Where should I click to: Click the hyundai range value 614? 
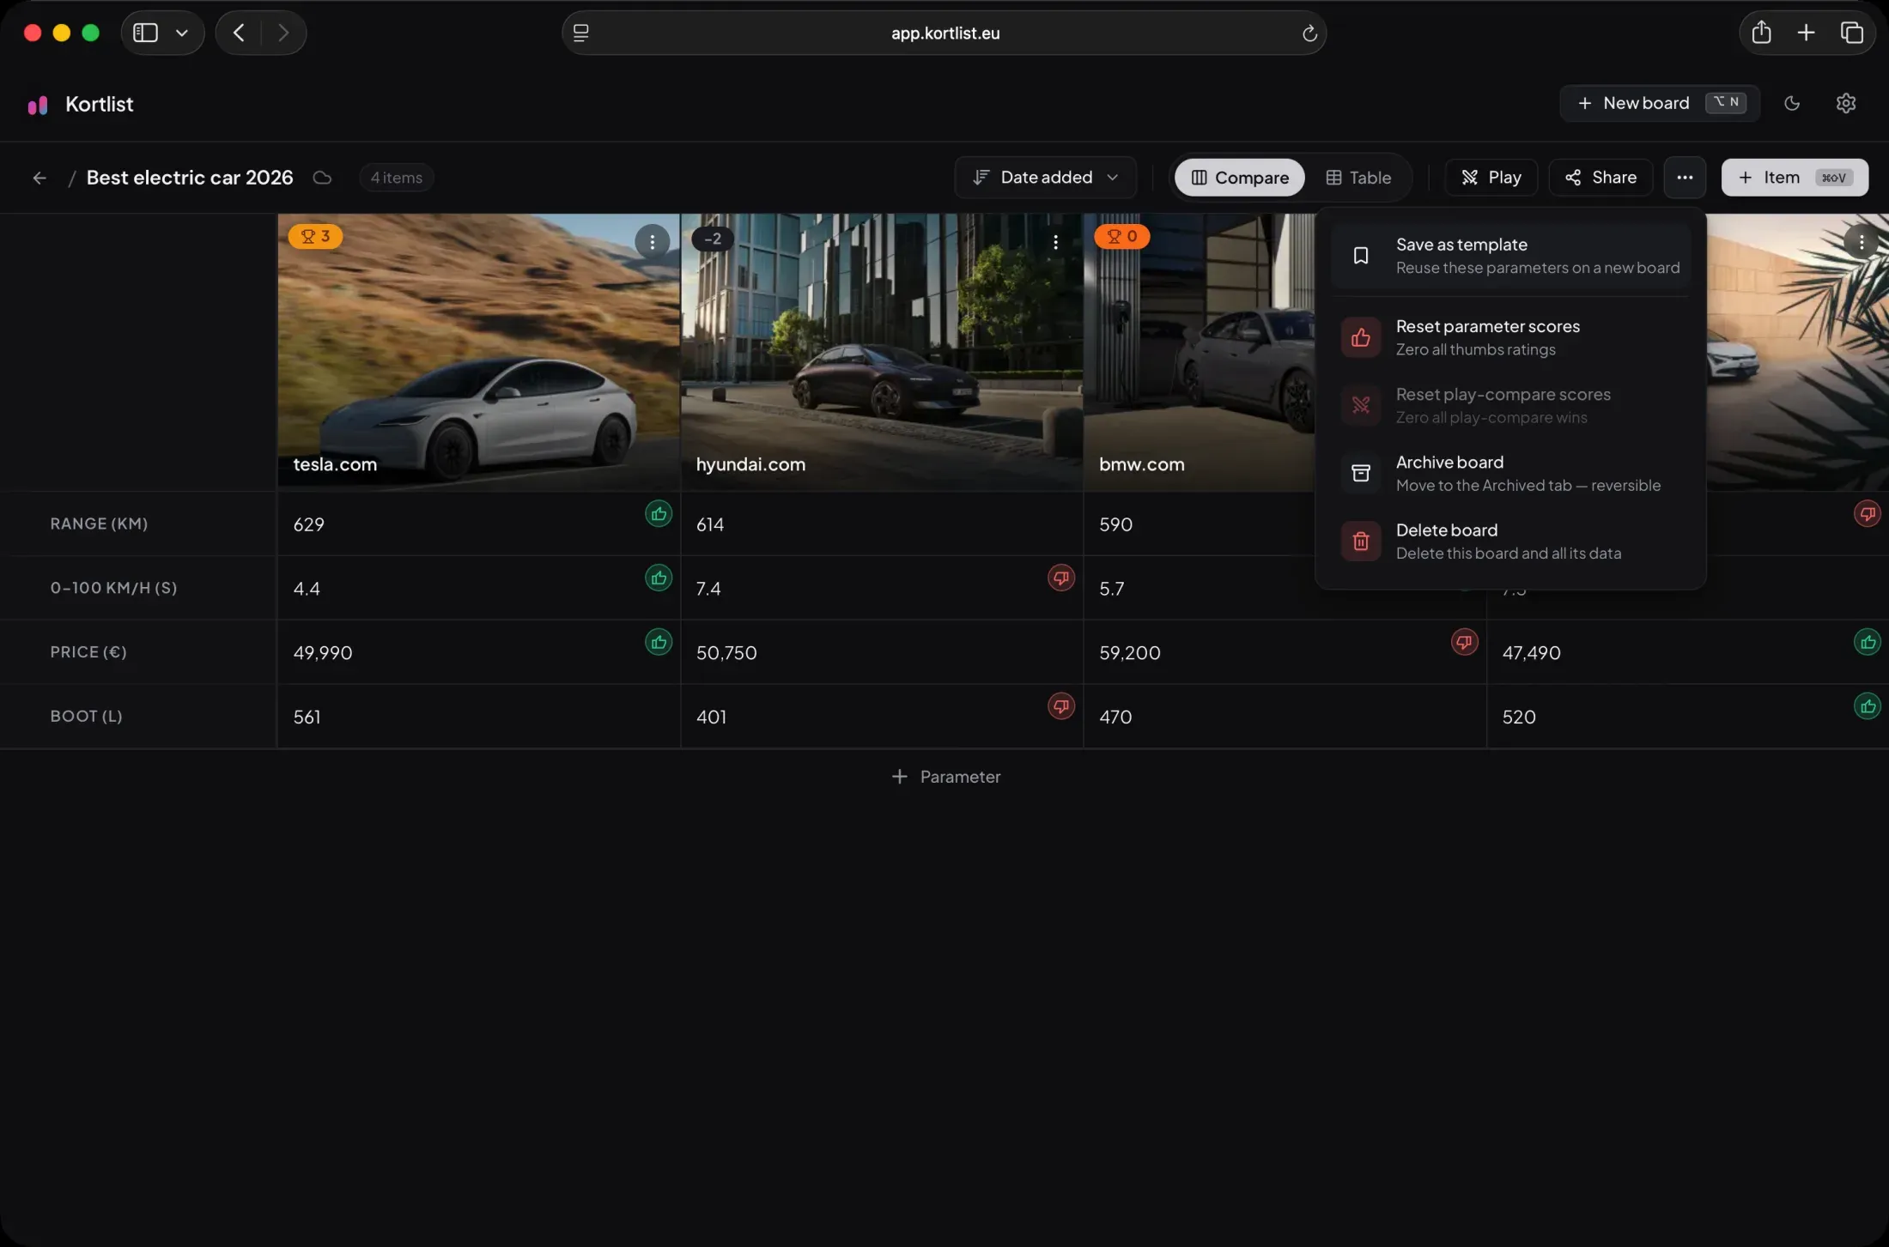click(710, 524)
